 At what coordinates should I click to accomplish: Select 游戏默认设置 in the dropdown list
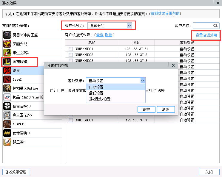click(116, 99)
